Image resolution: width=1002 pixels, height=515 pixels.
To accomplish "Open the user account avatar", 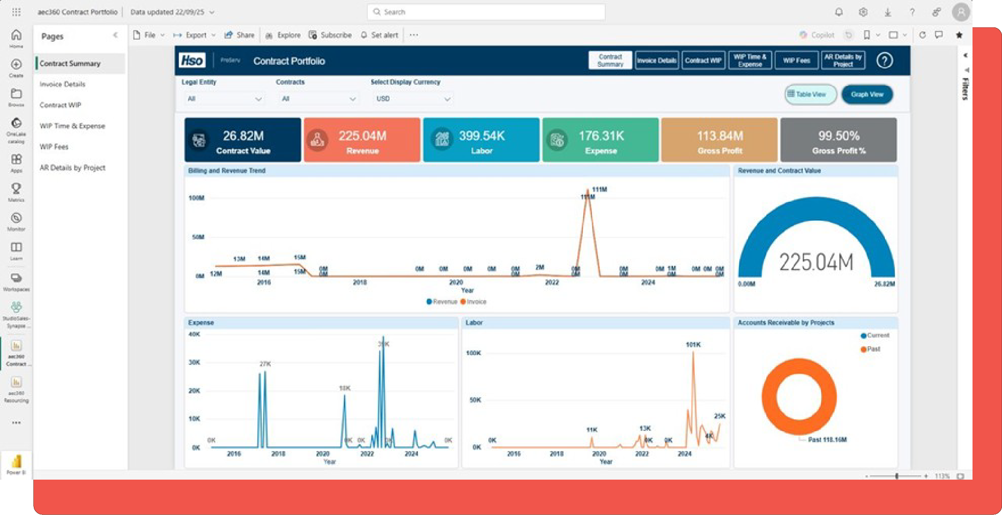I will pos(961,12).
